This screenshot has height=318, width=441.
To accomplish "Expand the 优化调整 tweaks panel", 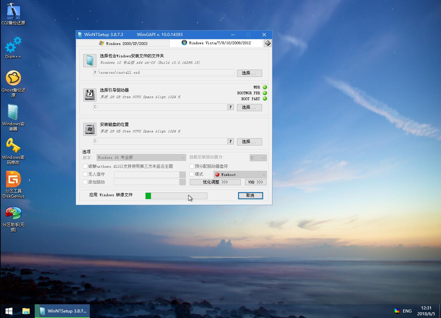I will 215,182.
